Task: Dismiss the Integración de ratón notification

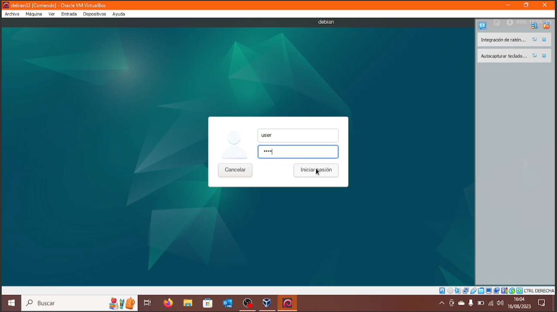Action: [x=544, y=40]
